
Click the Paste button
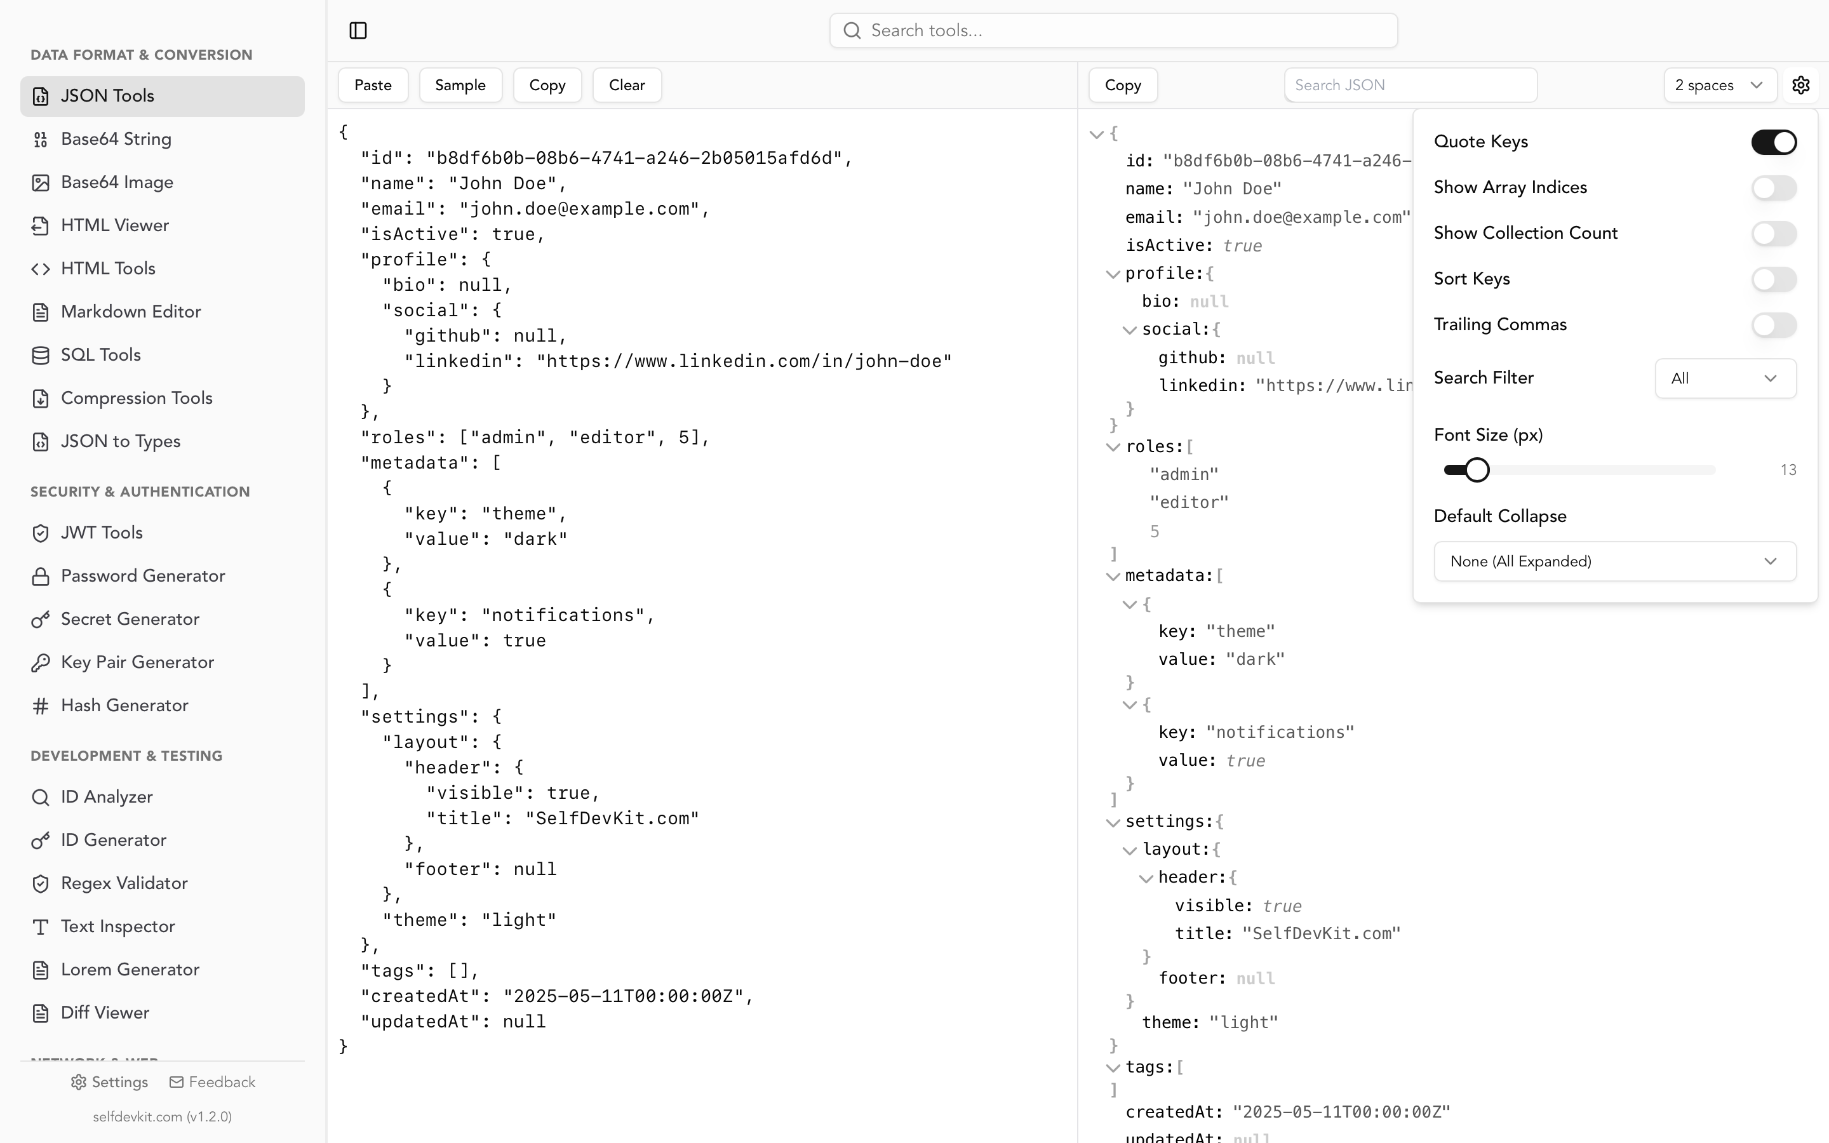point(373,84)
